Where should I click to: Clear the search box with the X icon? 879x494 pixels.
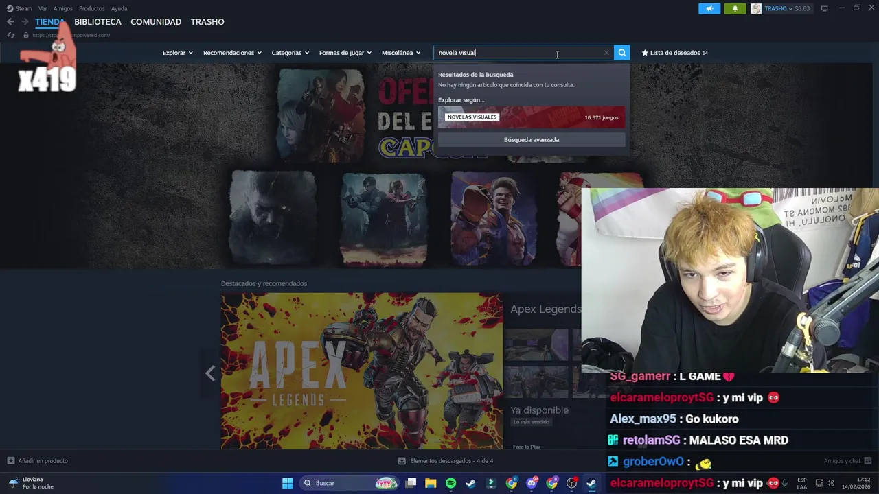606,53
